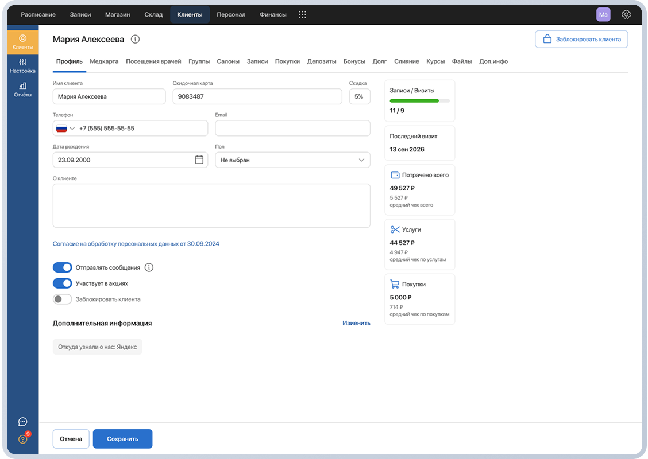648x459 pixels.
Task: Open the help icon with notification badge
Action: click(x=23, y=439)
